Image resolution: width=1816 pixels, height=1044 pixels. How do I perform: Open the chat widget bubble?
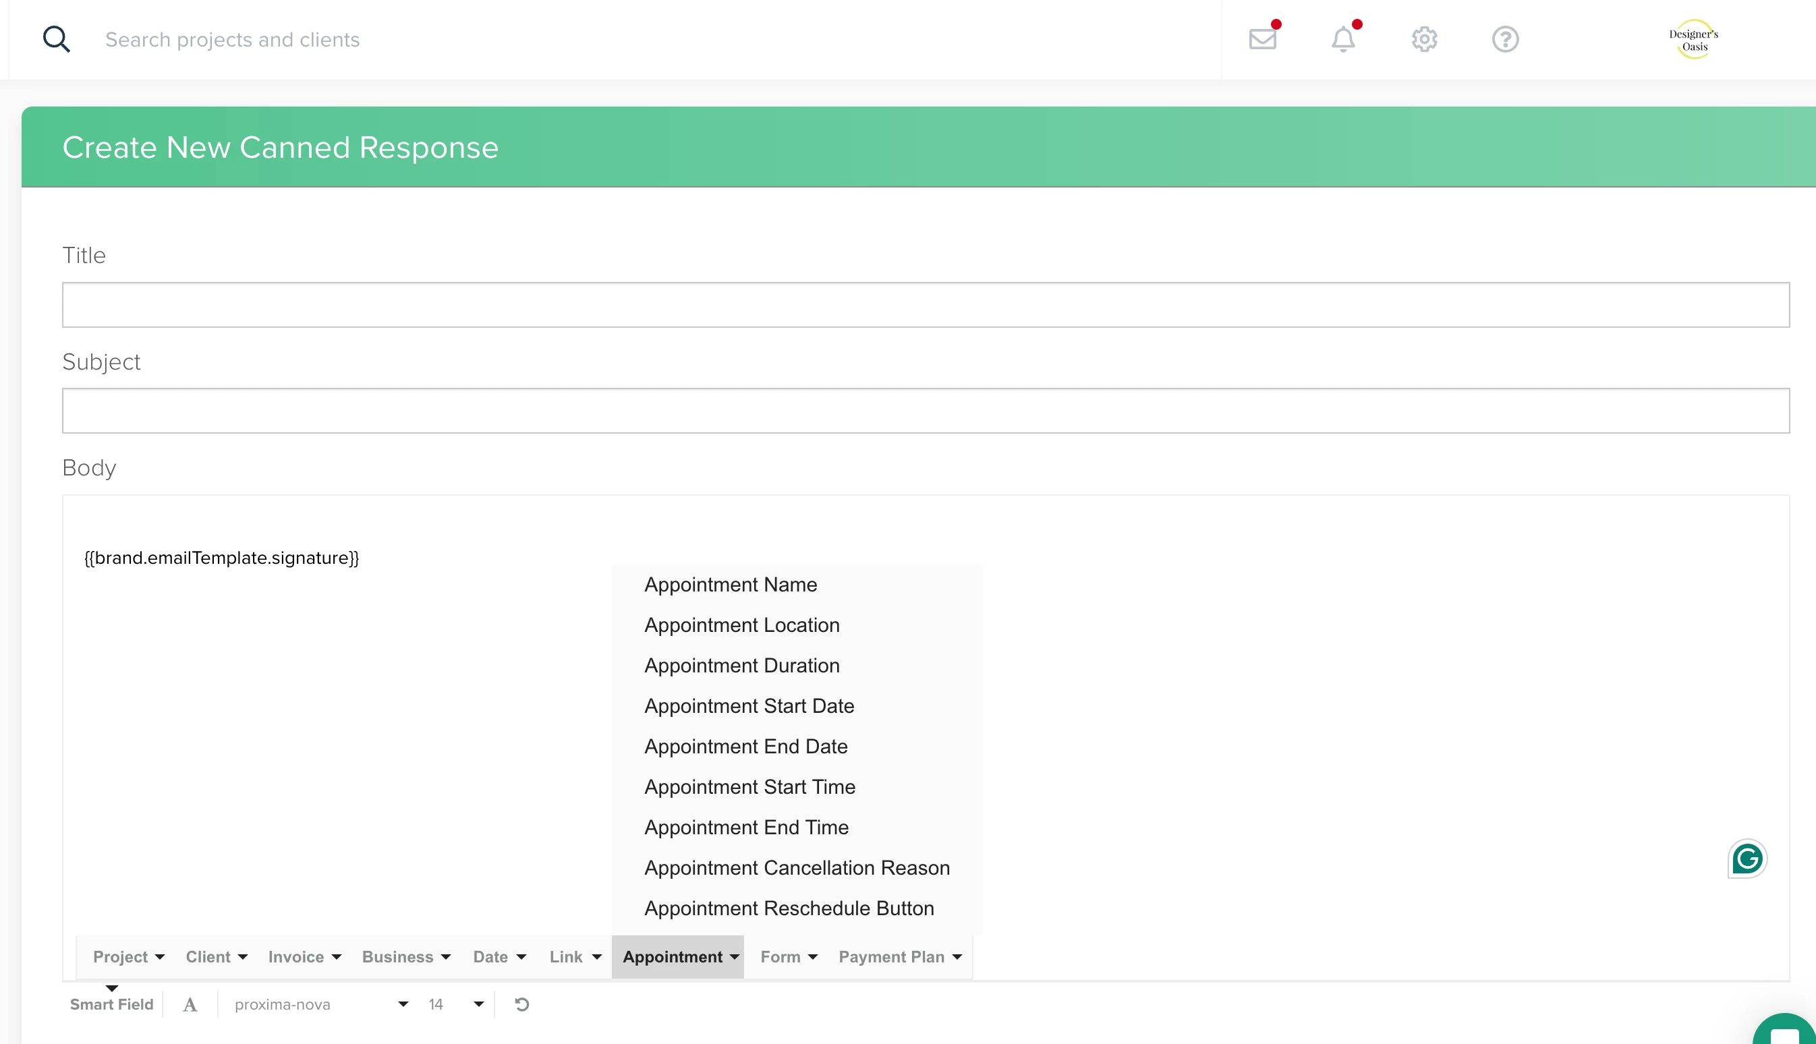coord(1784,1033)
